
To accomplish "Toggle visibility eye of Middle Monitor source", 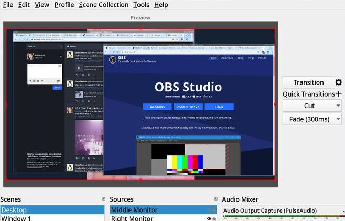I will click(209, 210).
